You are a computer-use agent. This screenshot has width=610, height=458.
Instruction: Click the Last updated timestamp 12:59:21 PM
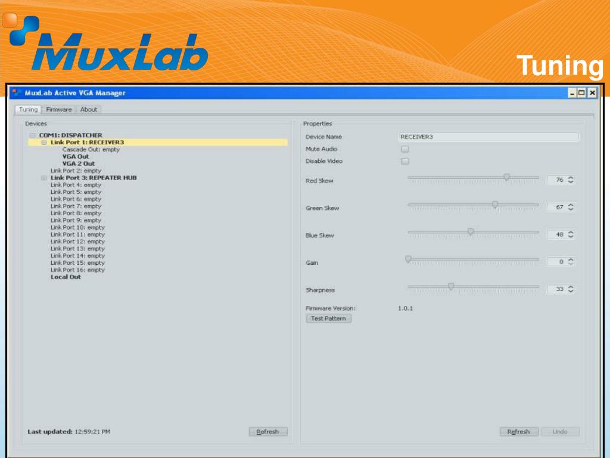[92, 432]
